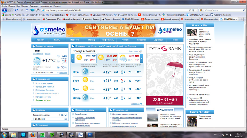247x138 pixels.
Task: Click the Гута Банк umbrella advertisement
Action: (x=165, y=75)
